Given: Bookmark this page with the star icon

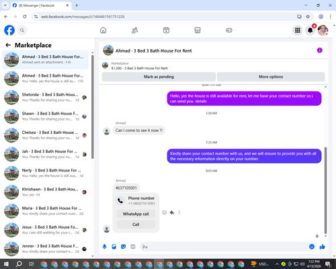Looking at the screenshot, I should [x=308, y=17].
